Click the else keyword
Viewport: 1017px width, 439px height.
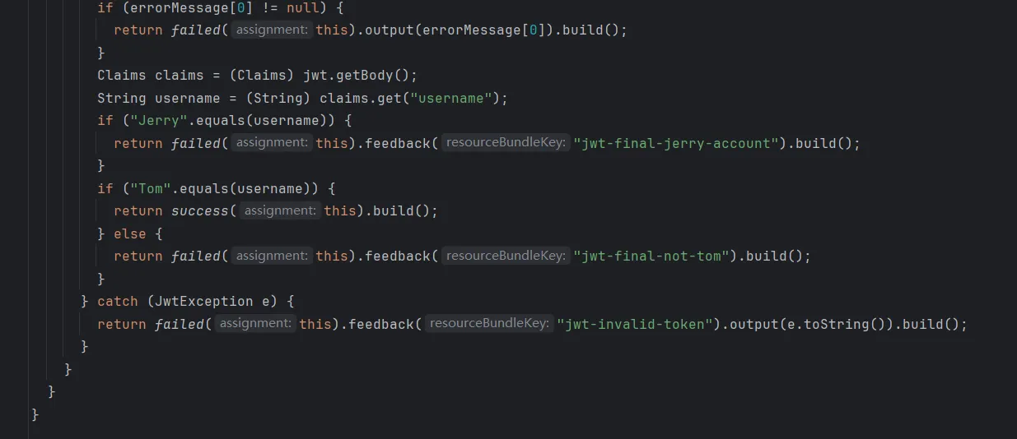tap(130, 233)
